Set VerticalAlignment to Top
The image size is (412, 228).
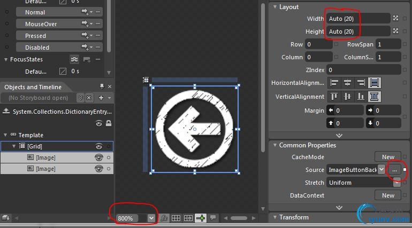(x=334, y=97)
